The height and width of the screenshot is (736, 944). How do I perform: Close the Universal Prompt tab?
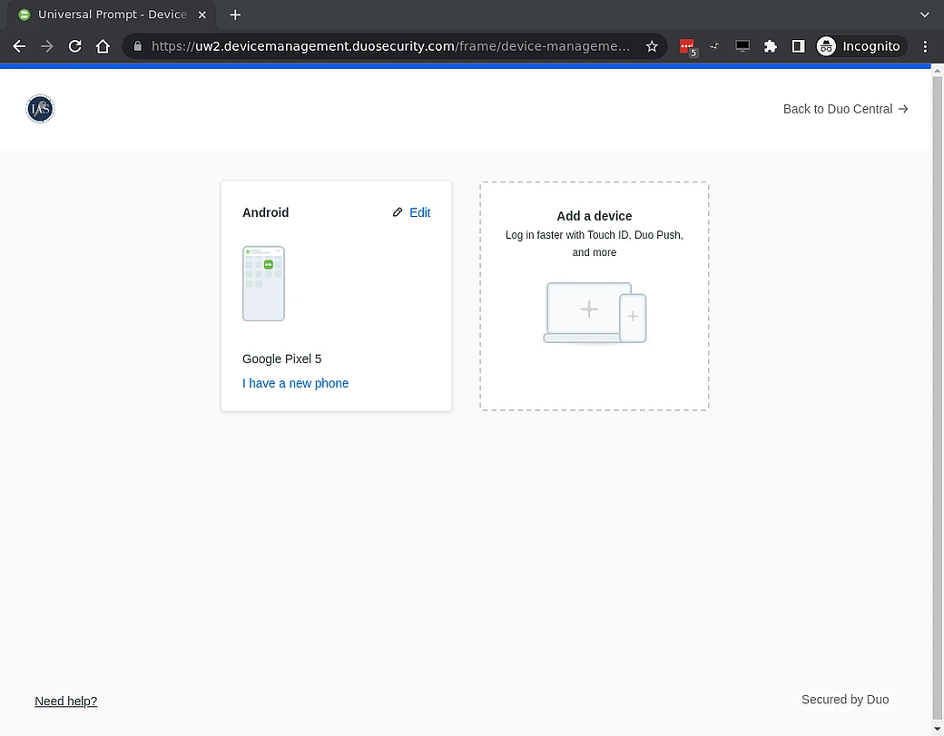202,15
